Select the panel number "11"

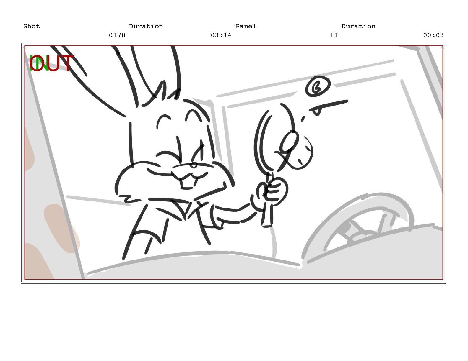coord(334,35)
